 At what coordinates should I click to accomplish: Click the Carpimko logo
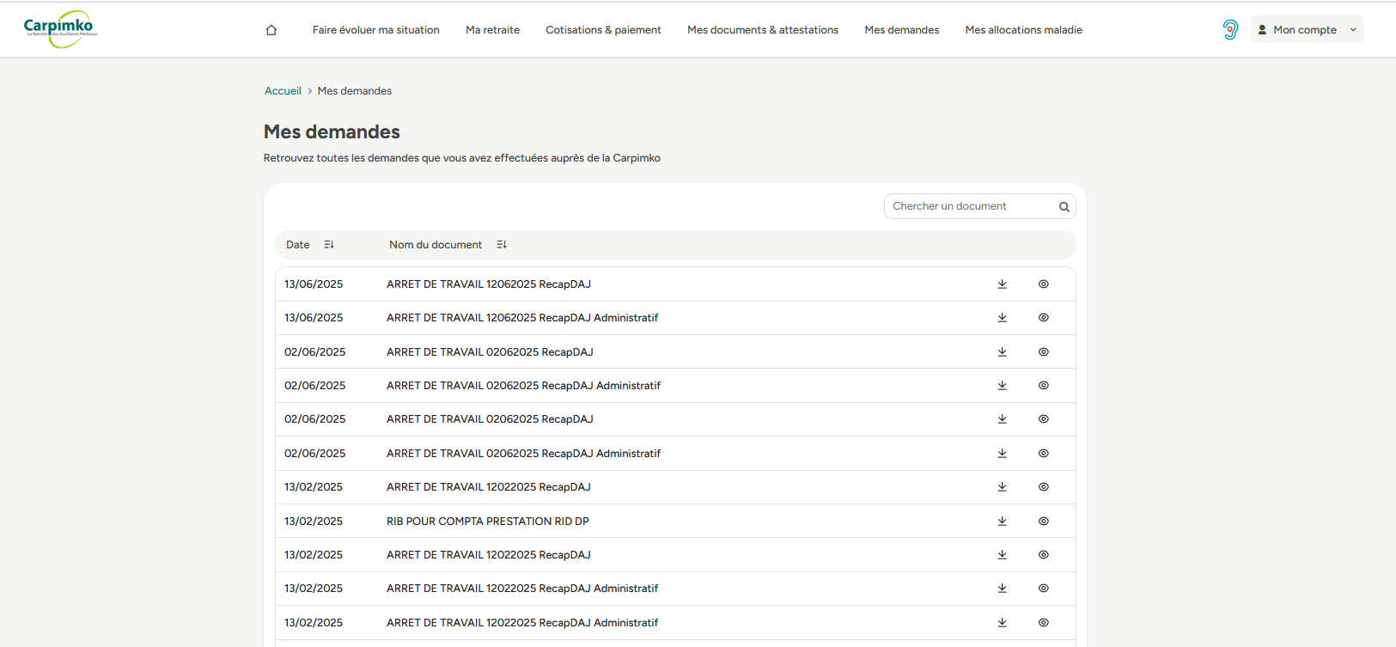point(60,28)
